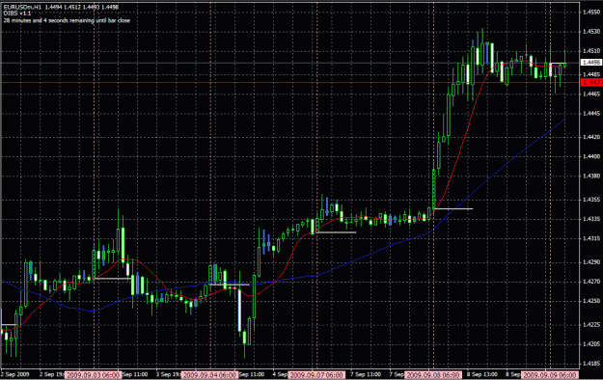Image resolution: width=603 pixels, height=380 pixels.
Task: Click the 2009.09.04 06:00 time marker
Action: click(x=209, y=375)
